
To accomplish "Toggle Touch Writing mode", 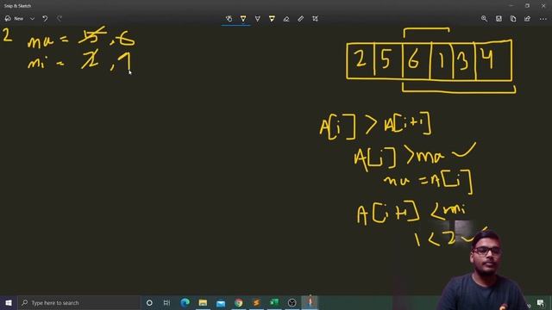I will 229,19.
